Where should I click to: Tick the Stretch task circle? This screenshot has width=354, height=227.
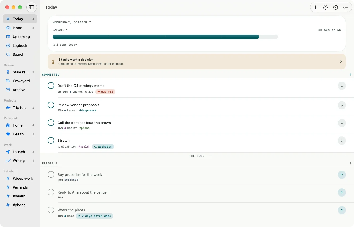coord(51,140)
